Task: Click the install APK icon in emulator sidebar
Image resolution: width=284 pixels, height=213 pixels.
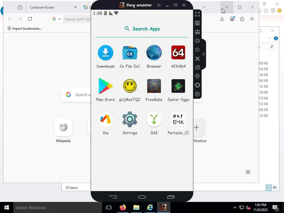Action: click(x=197, y=32)
